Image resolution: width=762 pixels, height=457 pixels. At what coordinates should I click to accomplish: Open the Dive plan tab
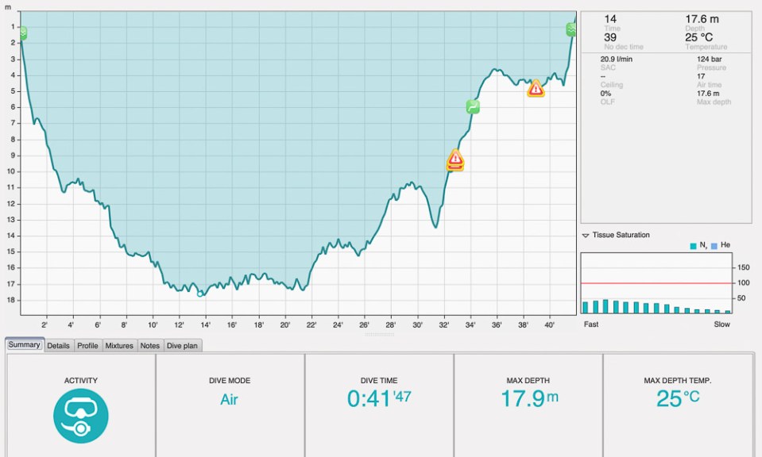[182, 346]
